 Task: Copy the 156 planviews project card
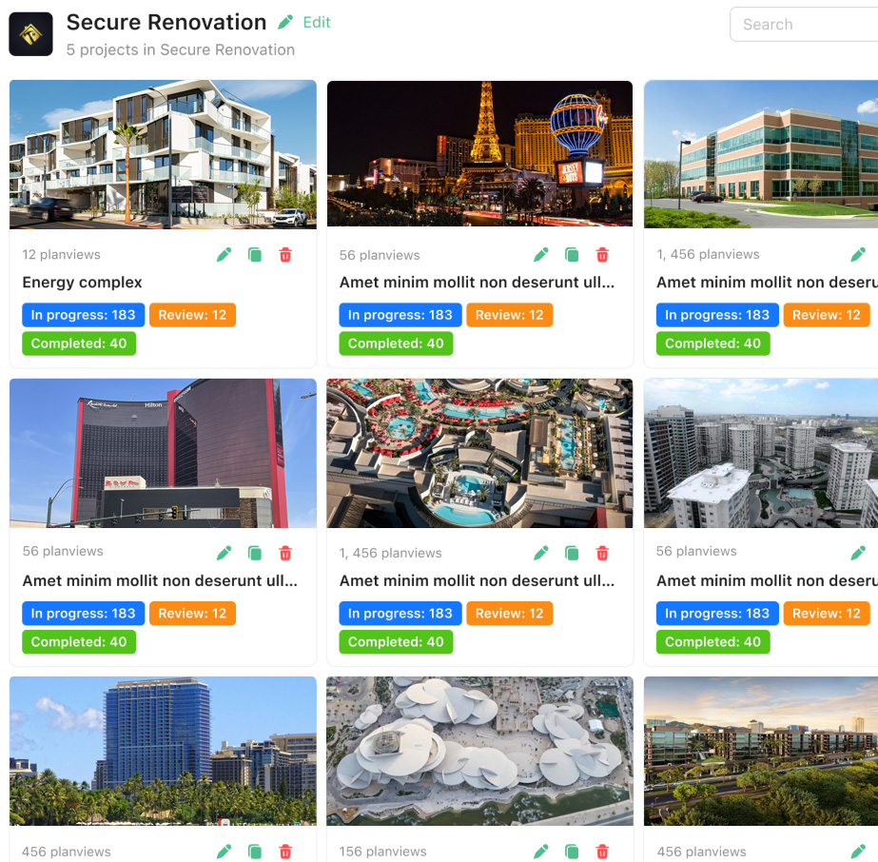(572, 852)
